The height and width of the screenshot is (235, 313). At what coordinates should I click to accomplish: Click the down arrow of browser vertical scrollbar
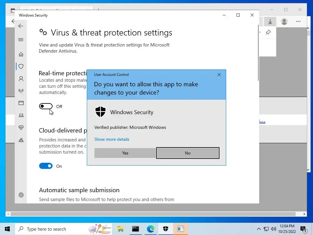click(308, 170)
